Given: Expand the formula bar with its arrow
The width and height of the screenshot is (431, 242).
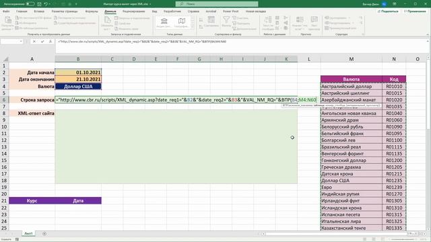Looking at the screenshot, I should pos(428,42).
